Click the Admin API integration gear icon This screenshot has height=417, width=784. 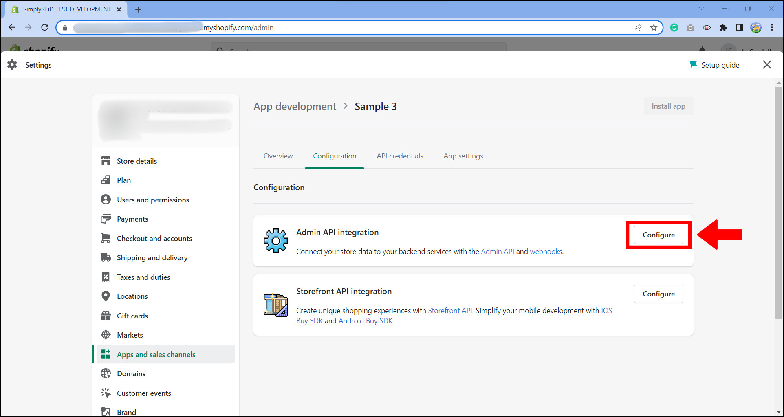point(275,241)
